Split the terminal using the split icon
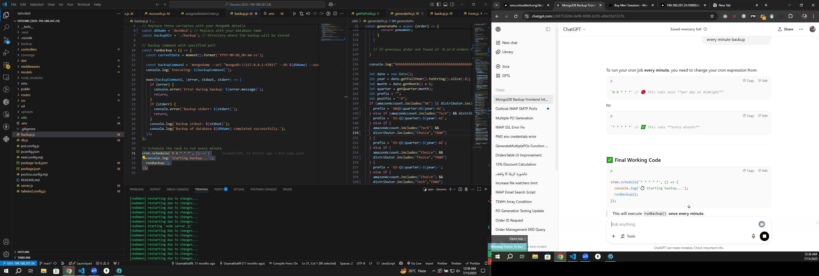Image resolution: width=819 pixels, height=276 pixels. click(x=460, y=189)
